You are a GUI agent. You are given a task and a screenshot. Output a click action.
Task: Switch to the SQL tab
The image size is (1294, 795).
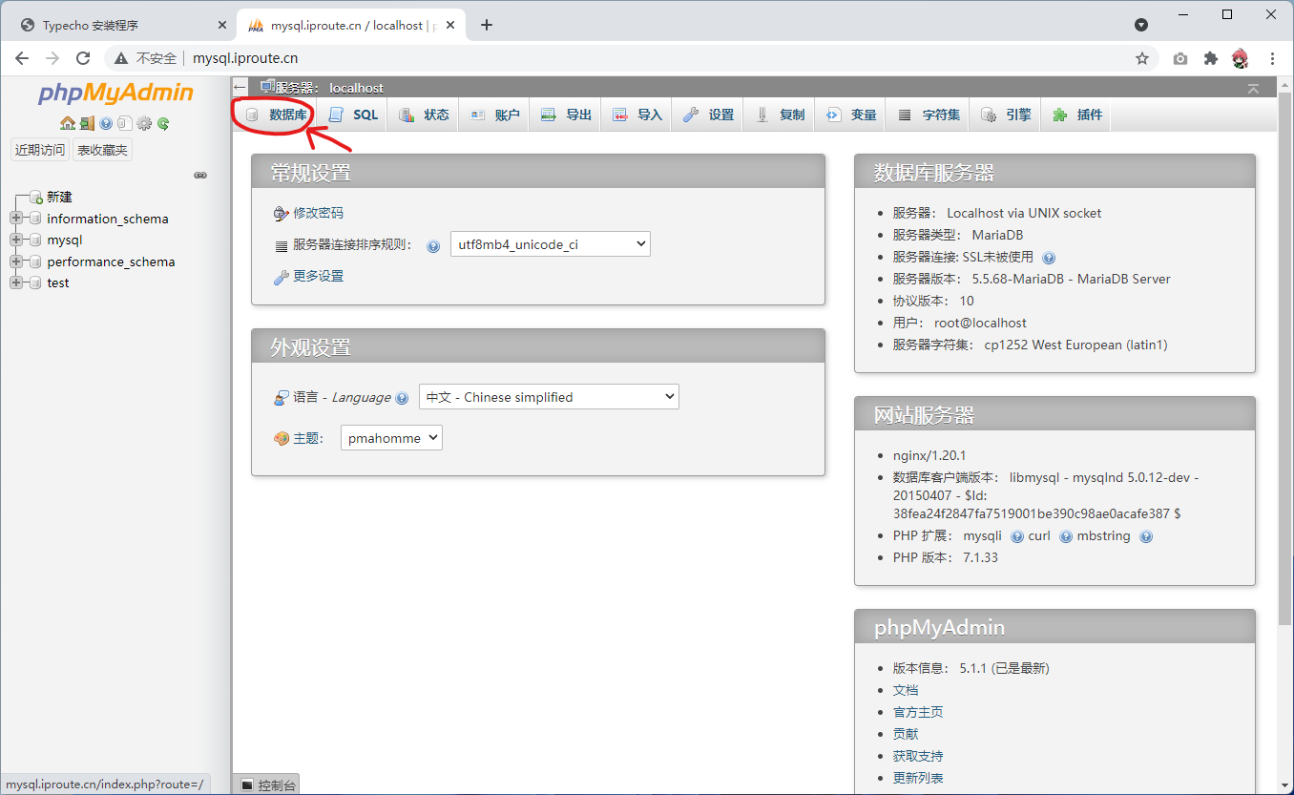354,115
